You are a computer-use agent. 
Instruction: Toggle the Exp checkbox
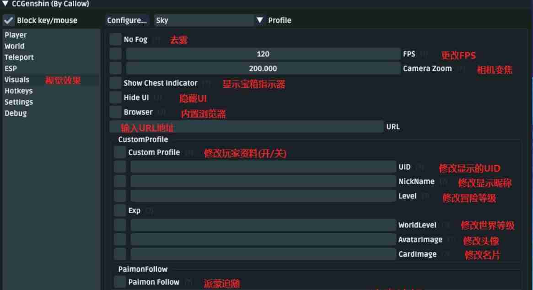(x=120, y=210)
